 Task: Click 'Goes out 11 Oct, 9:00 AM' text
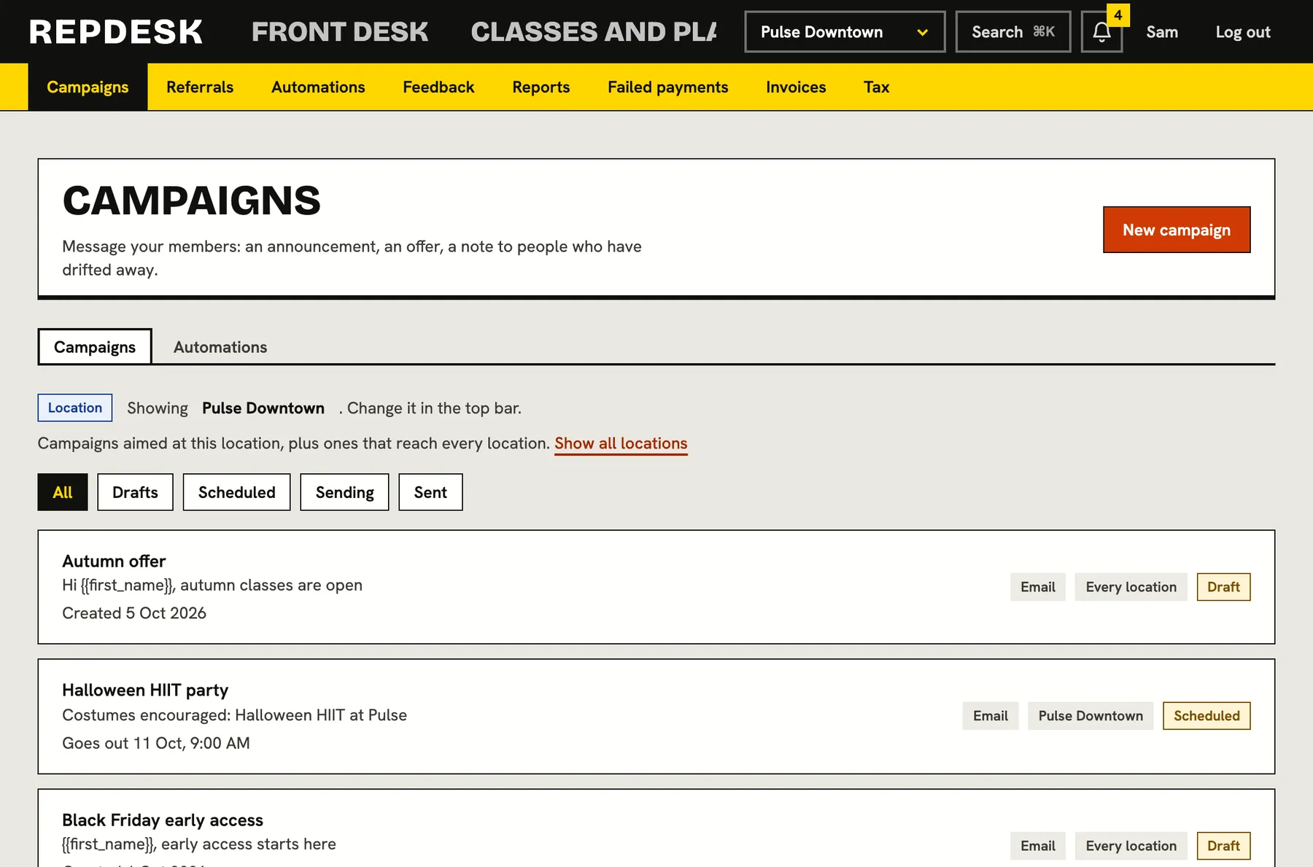pos(156,743)
